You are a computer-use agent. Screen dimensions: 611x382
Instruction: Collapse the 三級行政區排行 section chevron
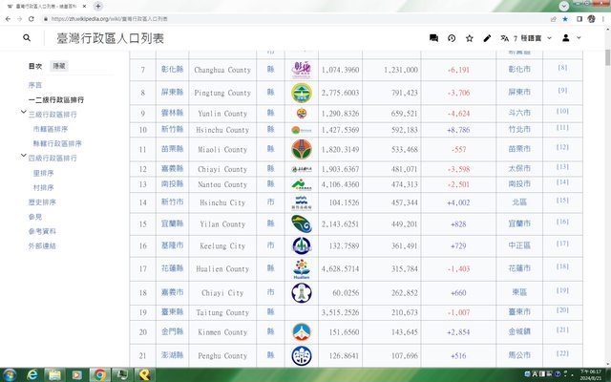click(23, 113)
